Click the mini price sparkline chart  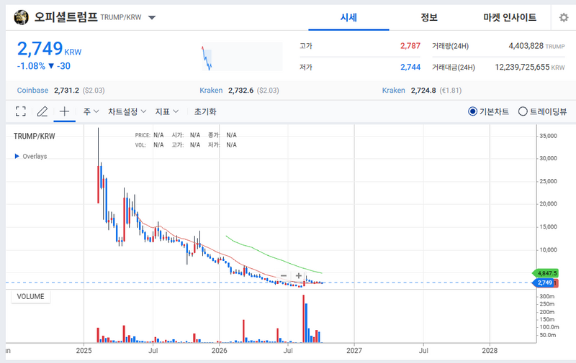point(242,57)
